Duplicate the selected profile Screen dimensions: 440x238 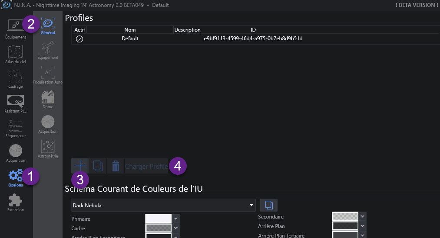[98, 166]
